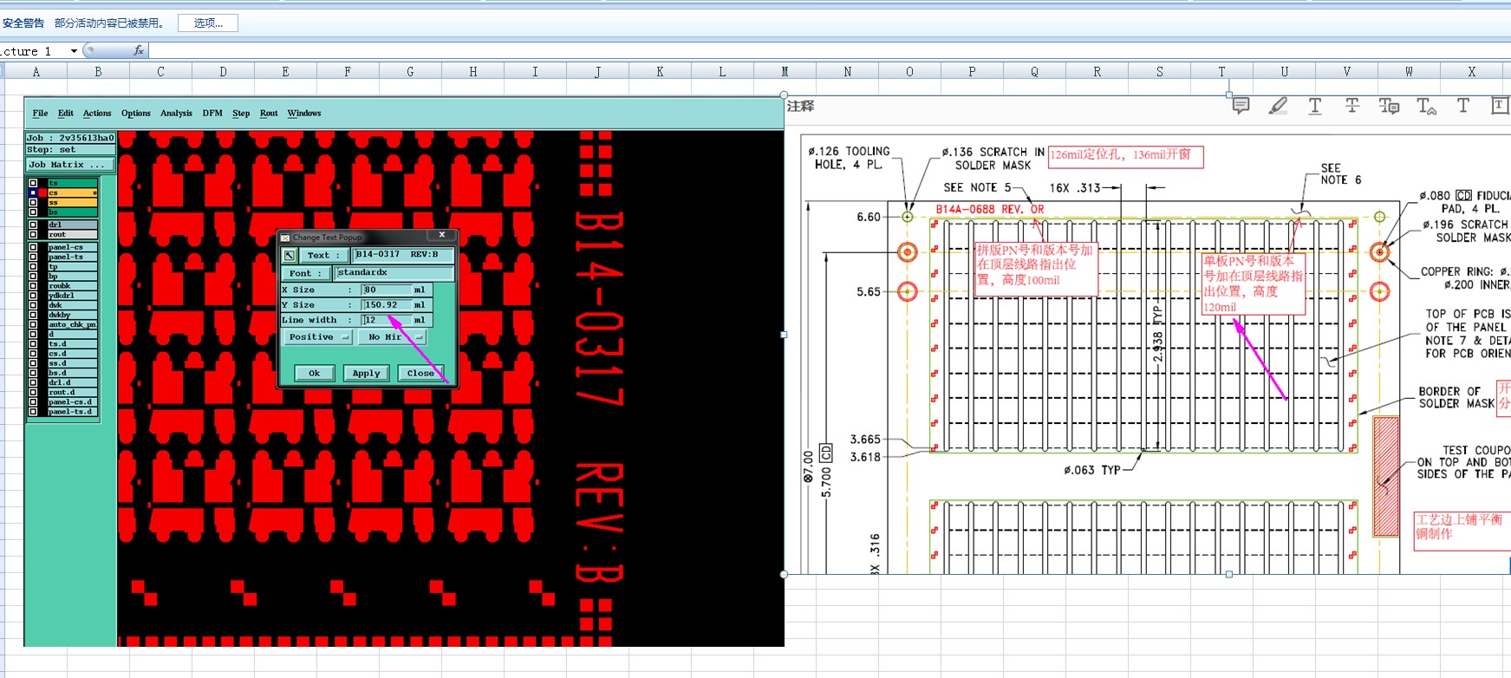Select Excel column header T
The width and height of the screenshot is (1511, 678).
pyautogui.click(x=1221, y=72)
